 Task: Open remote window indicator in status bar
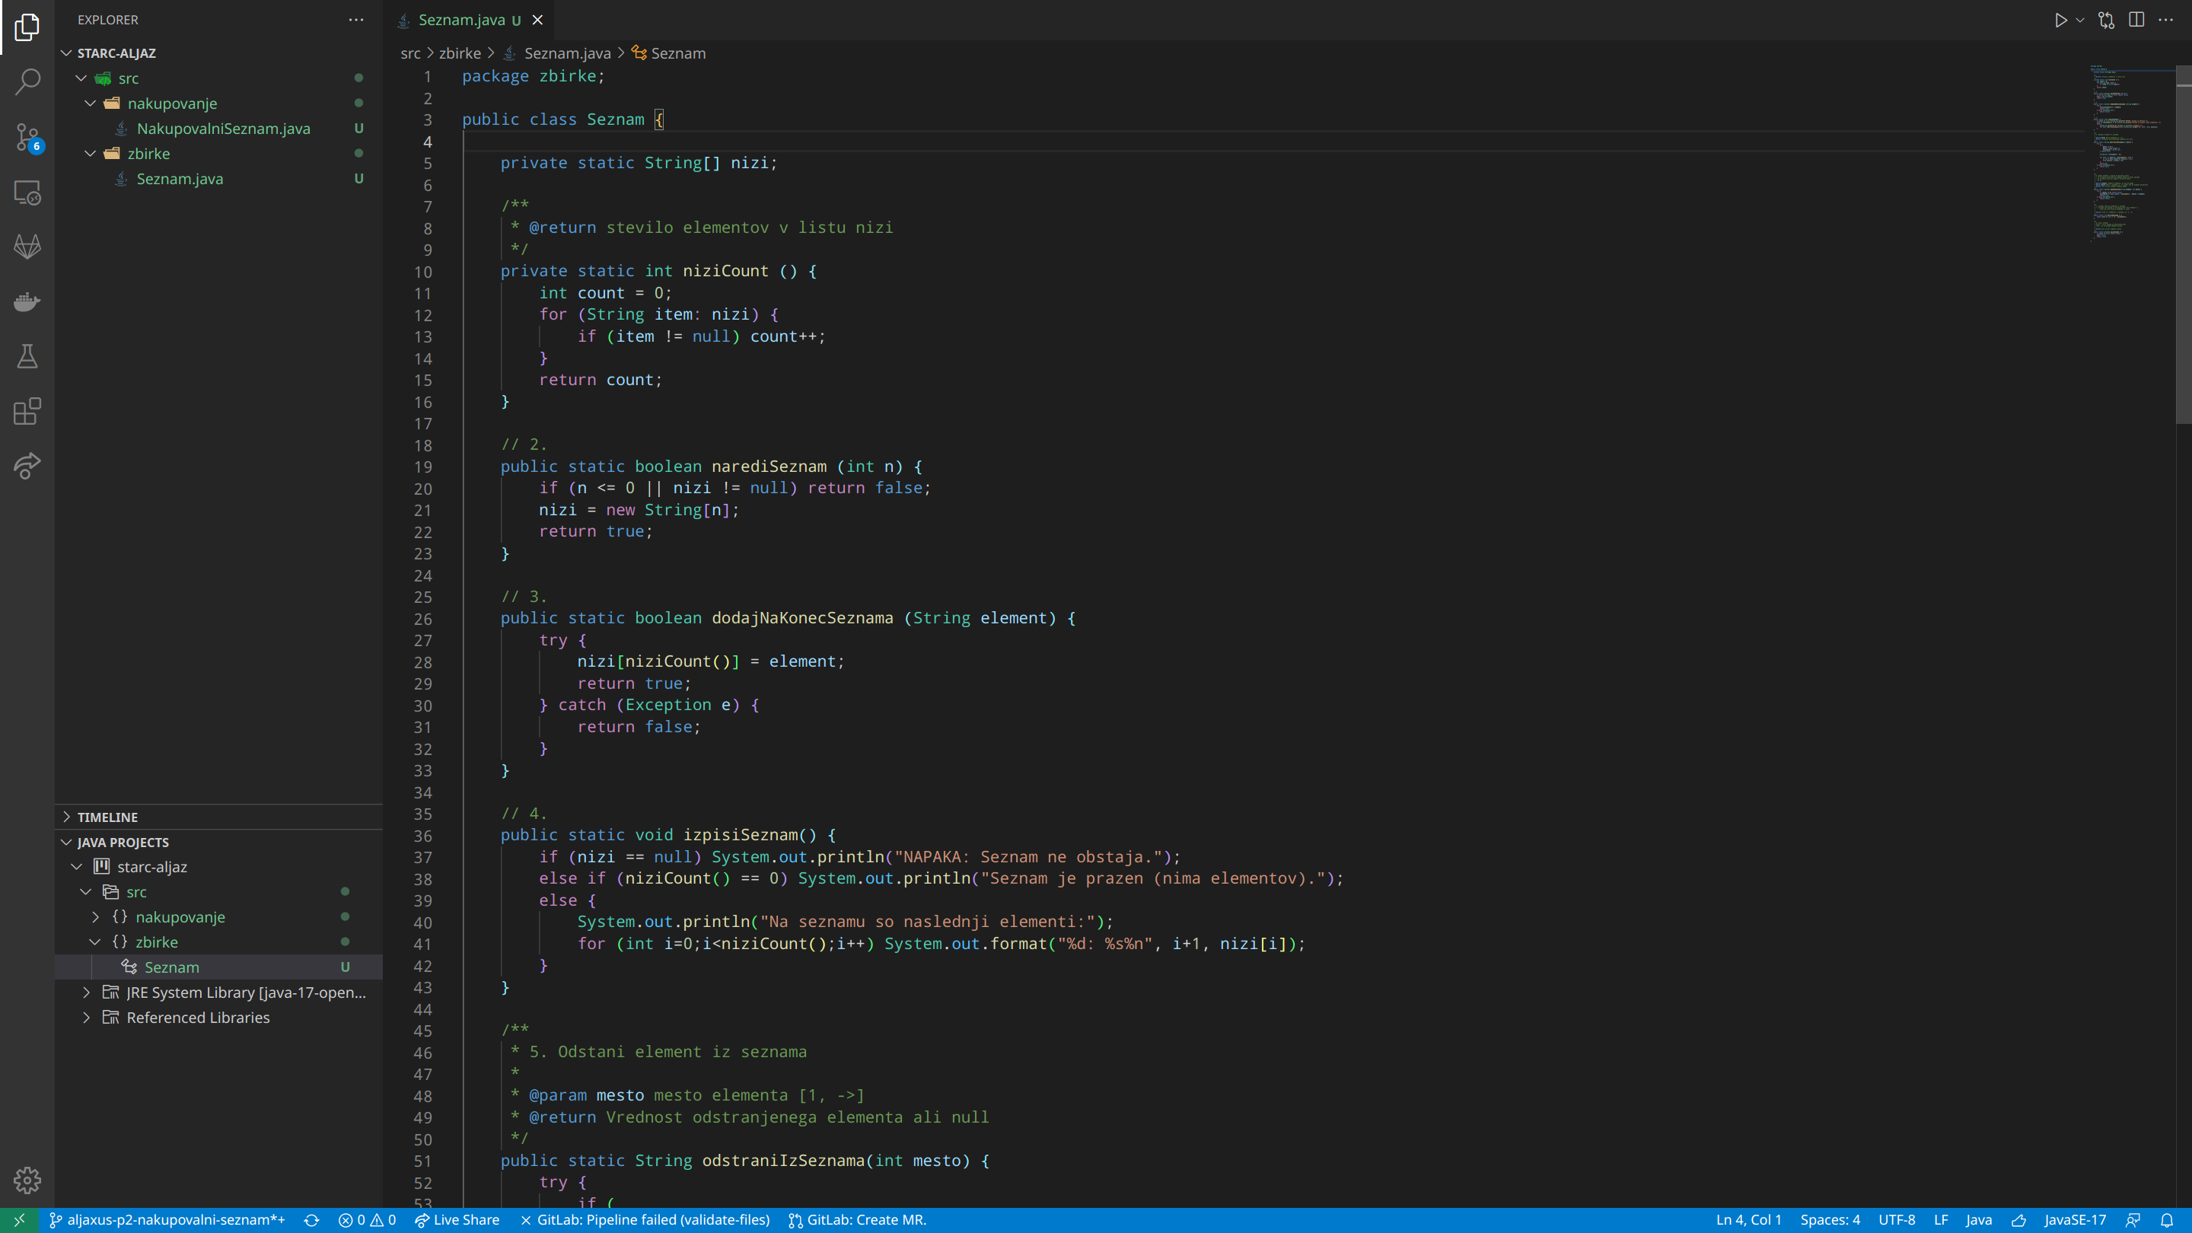pos(19,1220)
